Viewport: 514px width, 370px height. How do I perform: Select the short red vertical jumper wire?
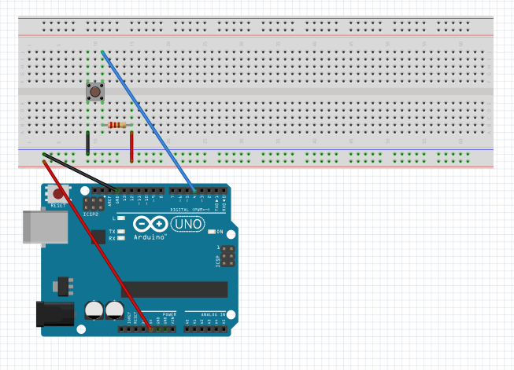point(131,147)
